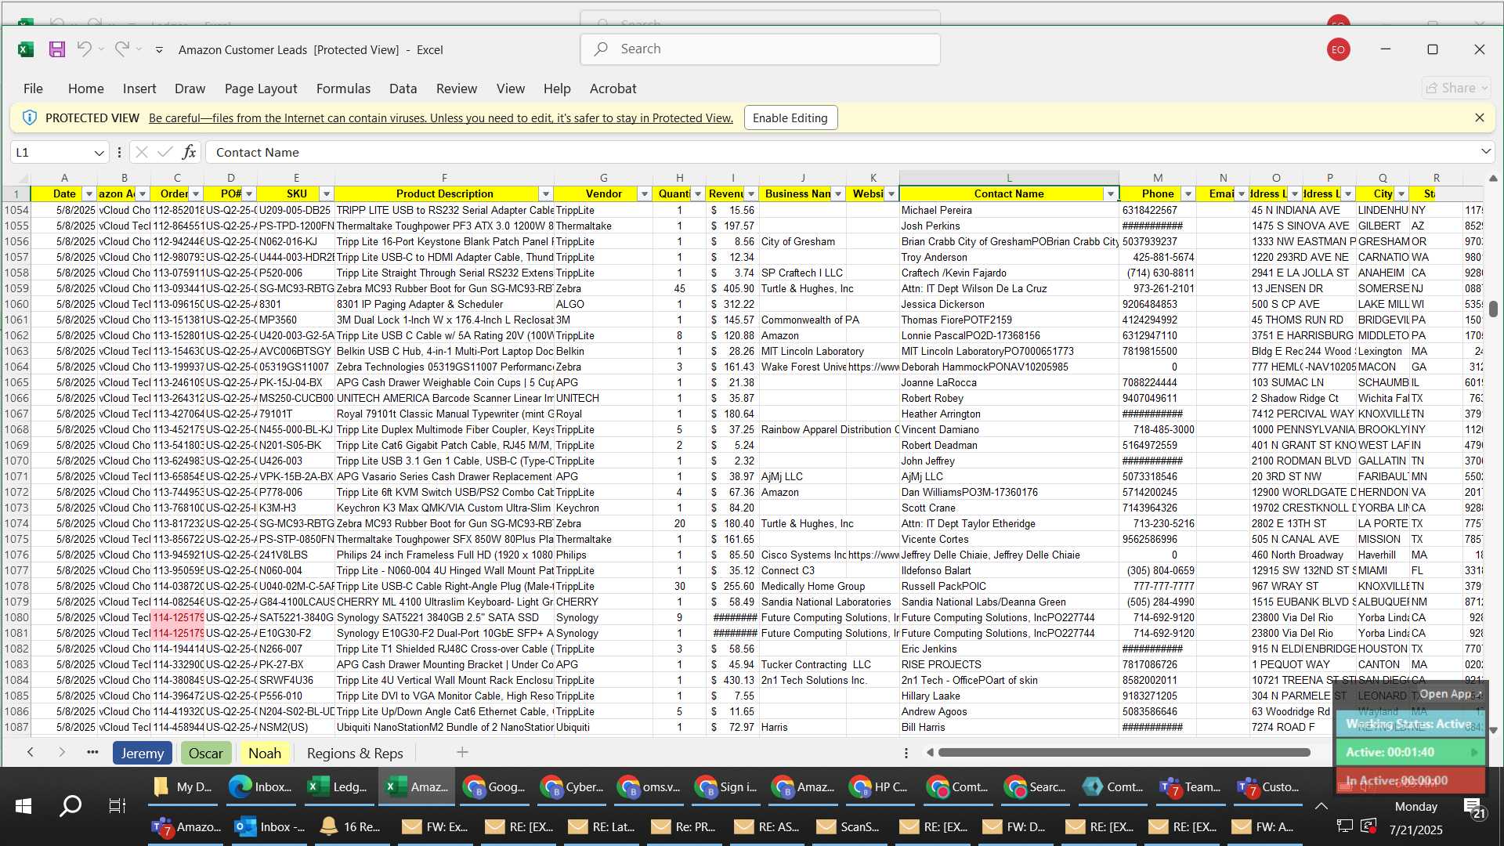Open Customize Quick Access Toolbar dropdown
Screen dimensions: 1504x846
point(159,50)
